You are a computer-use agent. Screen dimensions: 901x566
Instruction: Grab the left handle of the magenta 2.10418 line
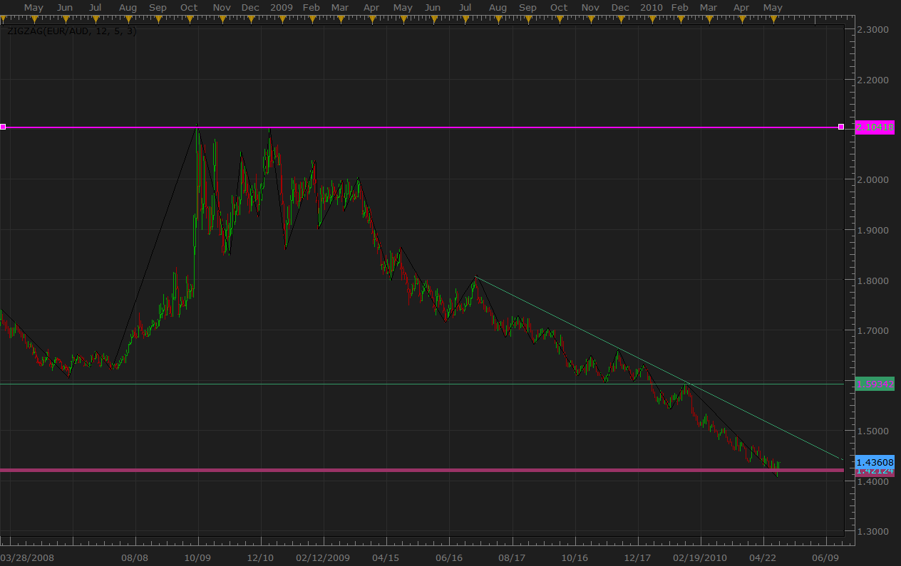click(x=3, y=127)
